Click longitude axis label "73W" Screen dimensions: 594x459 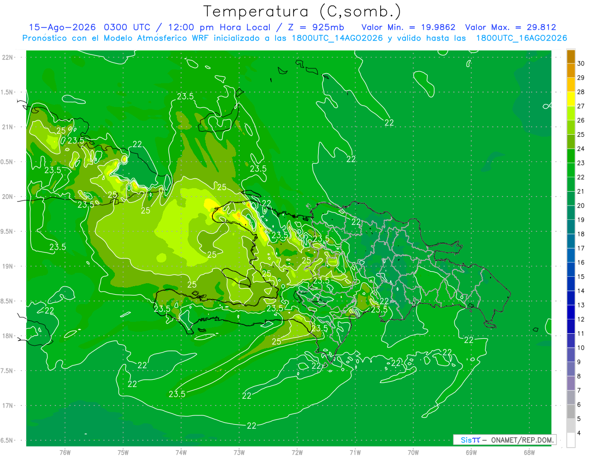pyautogui.click(x=239, y=453)
